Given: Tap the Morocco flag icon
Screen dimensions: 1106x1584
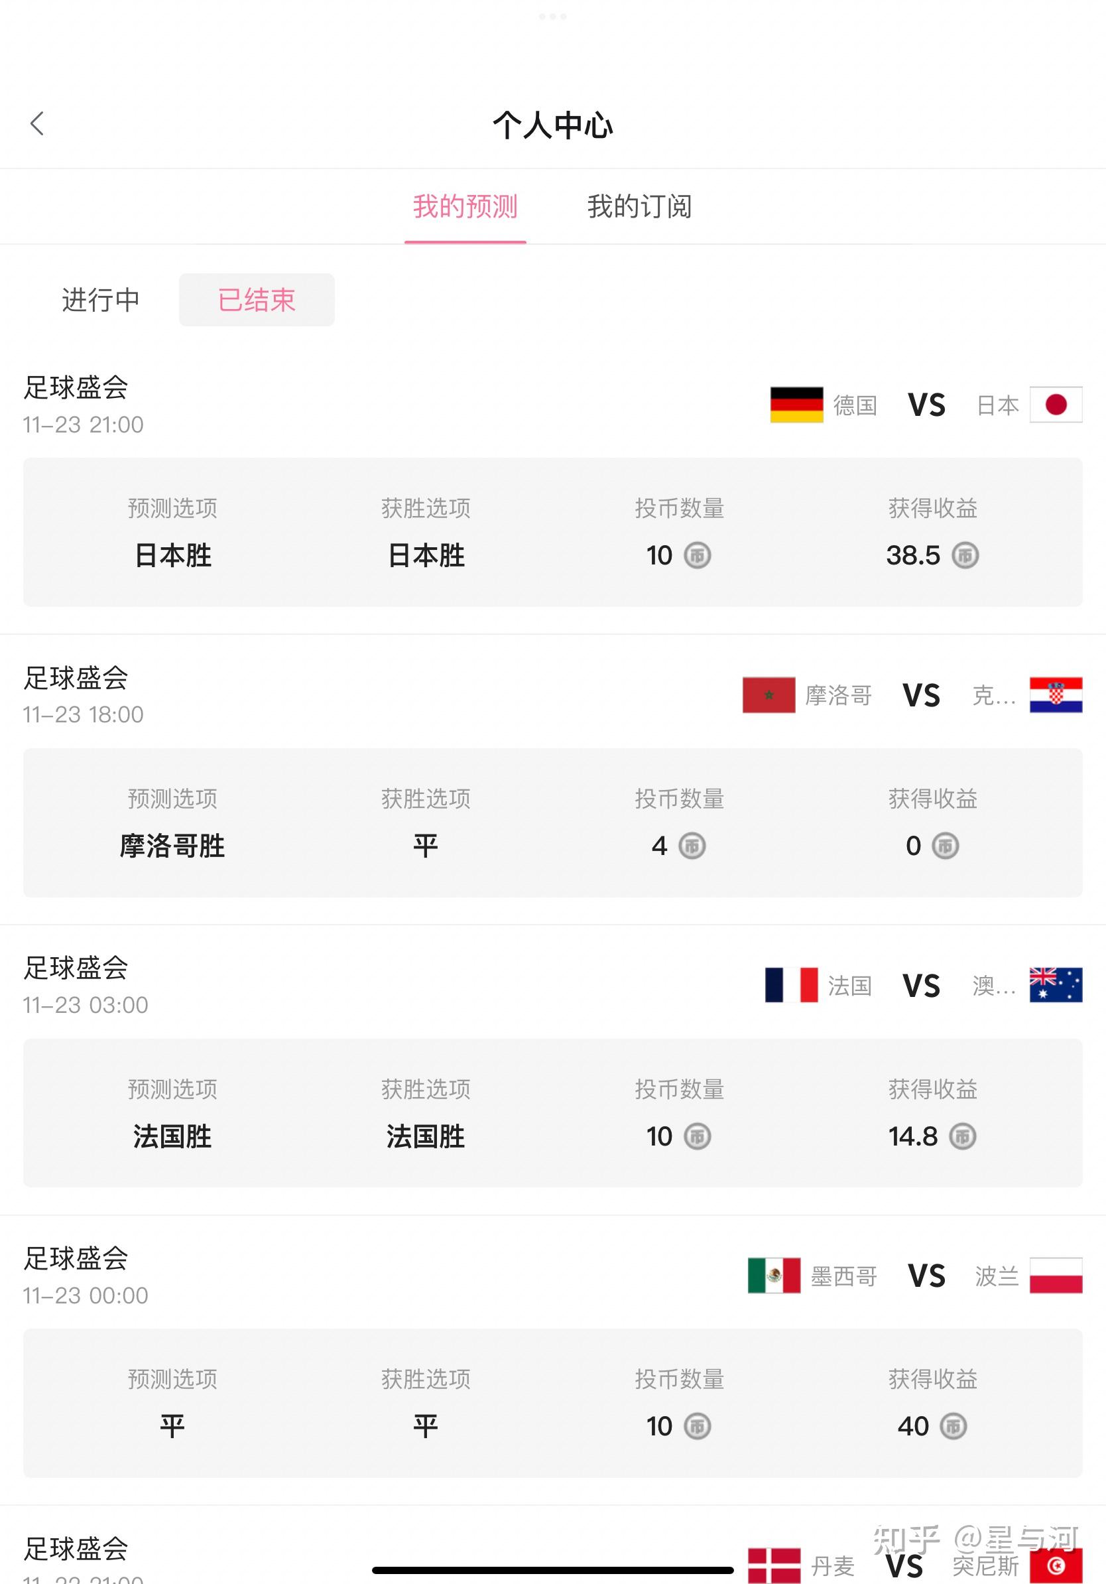Looking at the screenshot, I should click(768, 695).
